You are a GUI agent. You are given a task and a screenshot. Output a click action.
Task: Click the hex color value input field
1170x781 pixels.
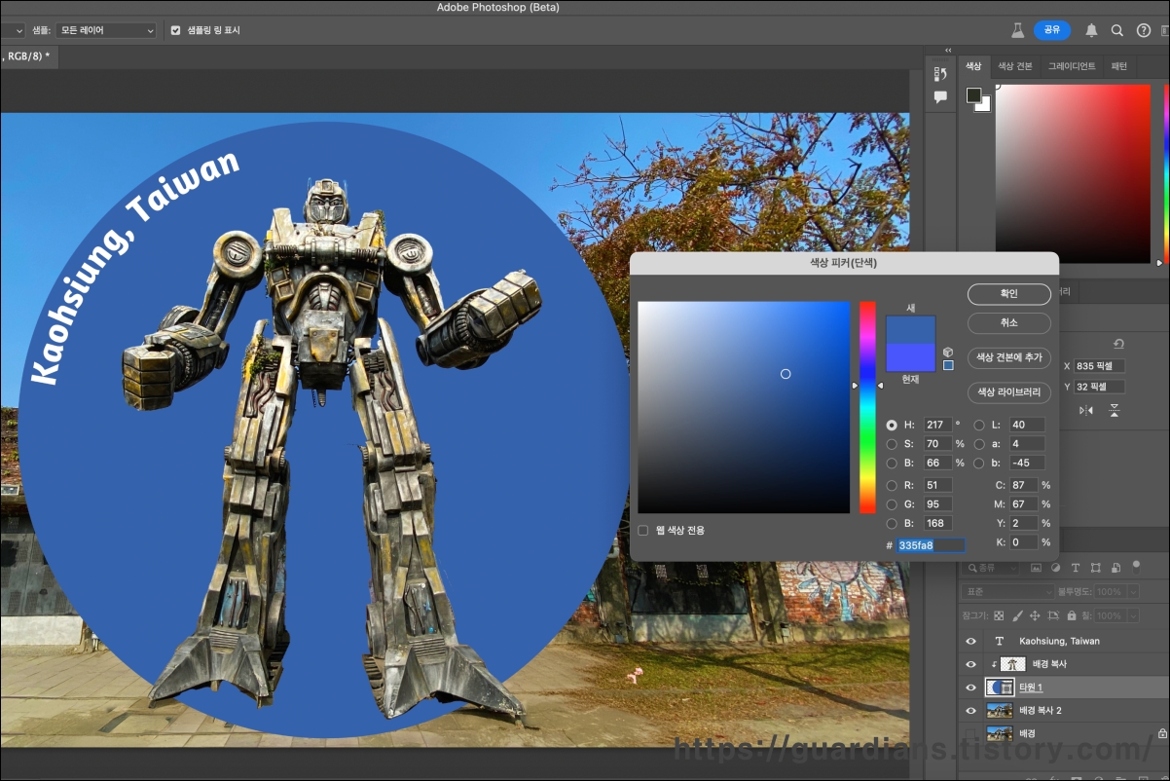point(931,545)
